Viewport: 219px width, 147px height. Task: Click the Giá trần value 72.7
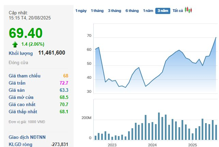click(x=64, y=83)
